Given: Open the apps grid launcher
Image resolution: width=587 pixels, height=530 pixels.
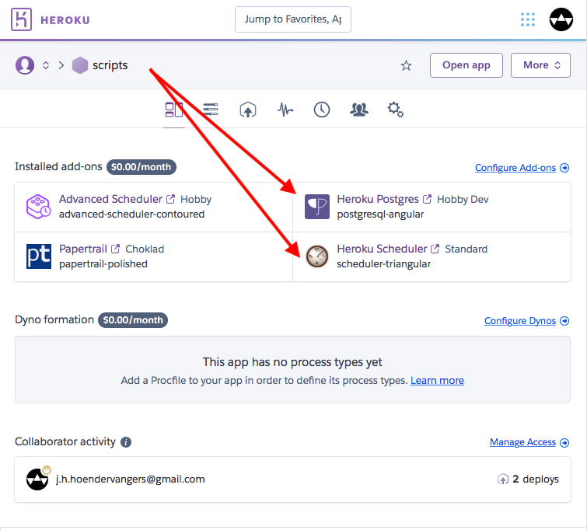Looking at the screenshot, I should pos(527,19).
